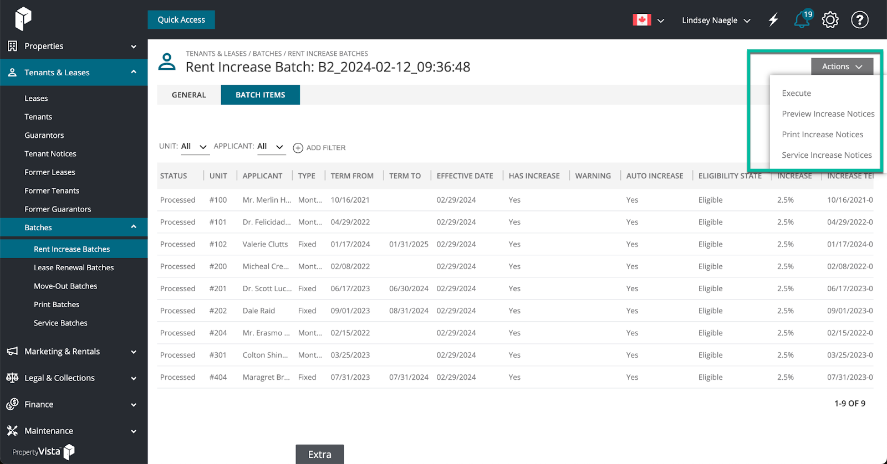Open notifications bell with 19 badge
Screen dimensions: 887x464
click(803, 19)
